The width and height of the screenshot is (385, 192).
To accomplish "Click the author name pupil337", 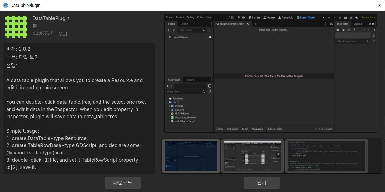I will tap(43, 33).
